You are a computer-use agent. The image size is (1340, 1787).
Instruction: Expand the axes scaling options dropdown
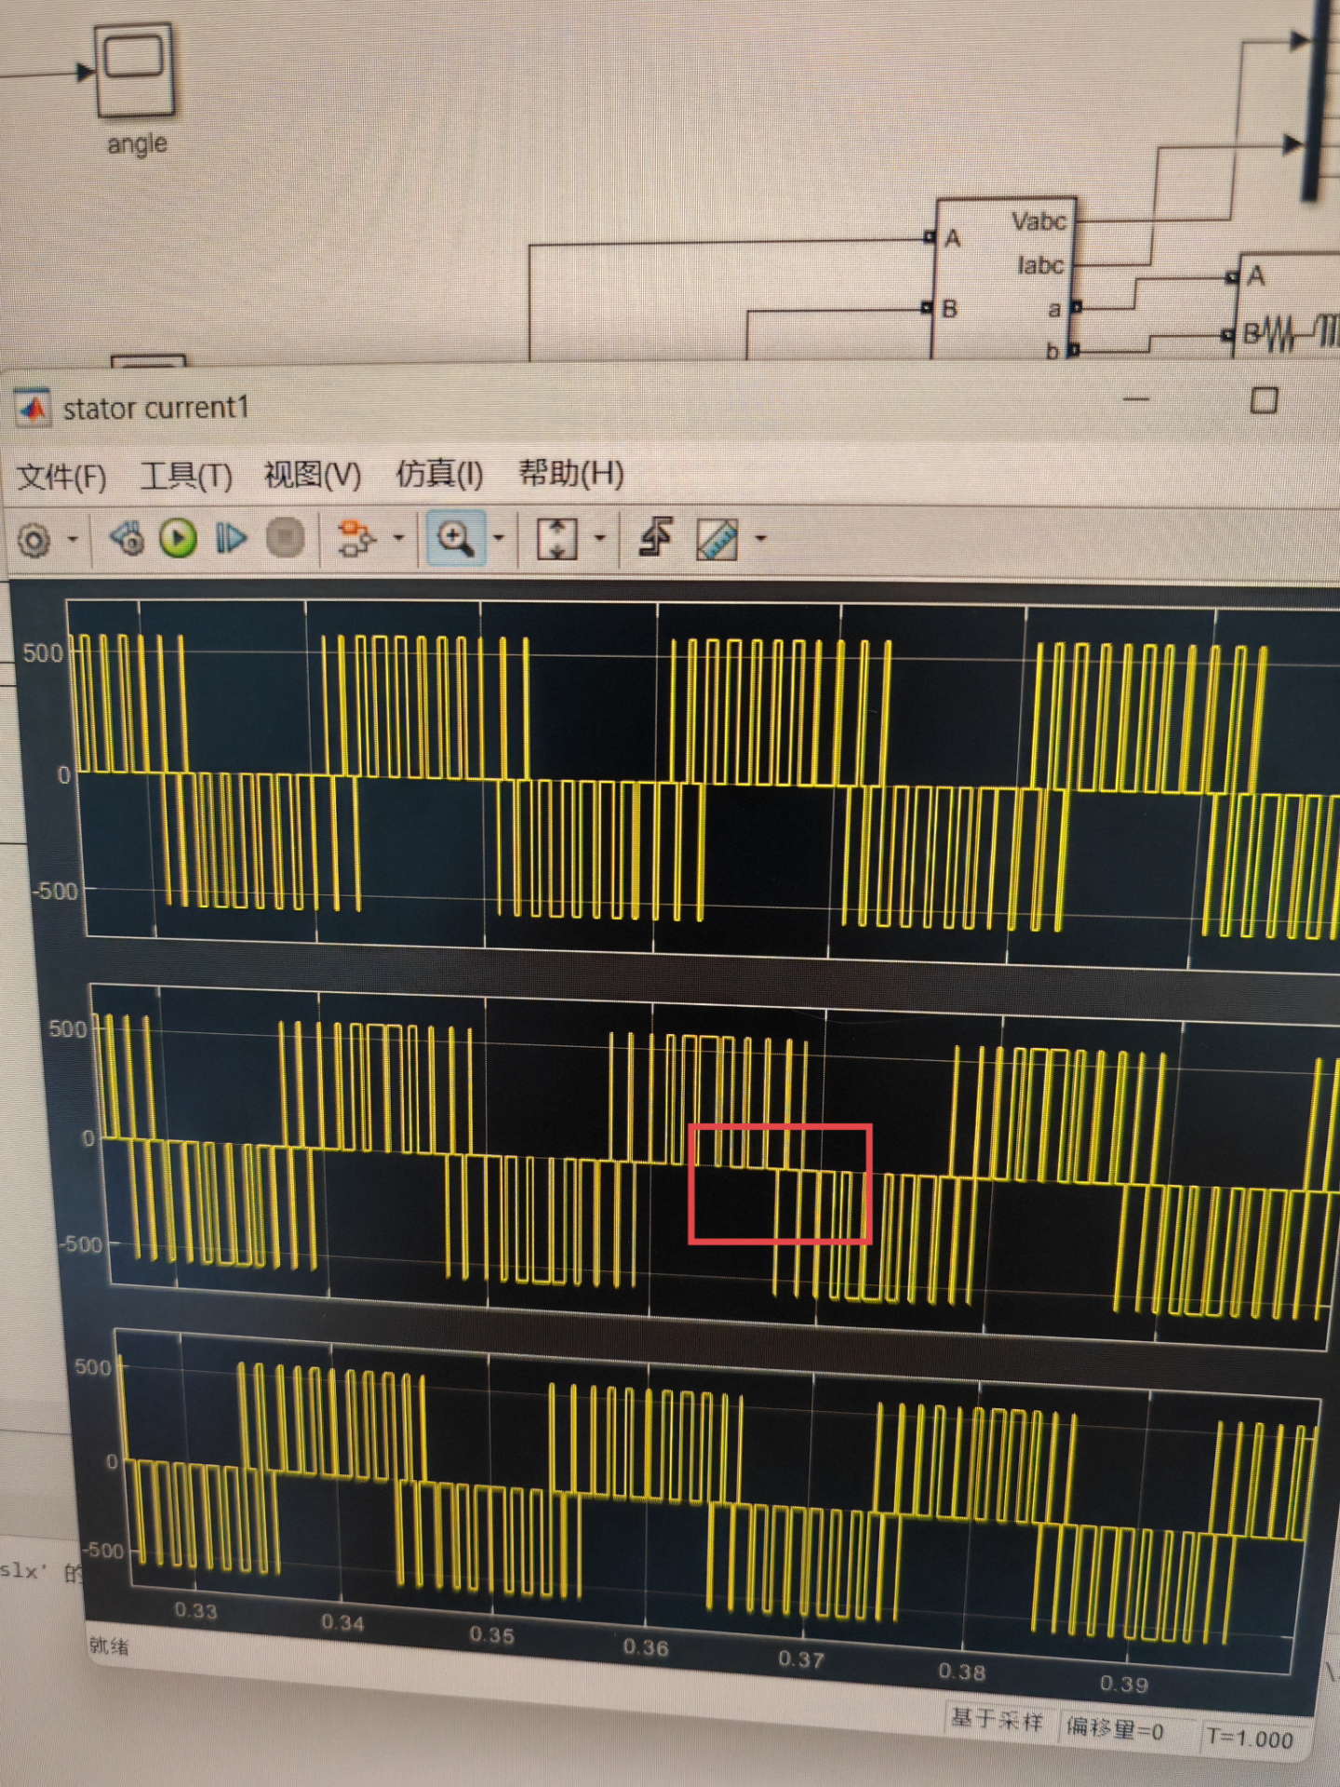[599, 537]
